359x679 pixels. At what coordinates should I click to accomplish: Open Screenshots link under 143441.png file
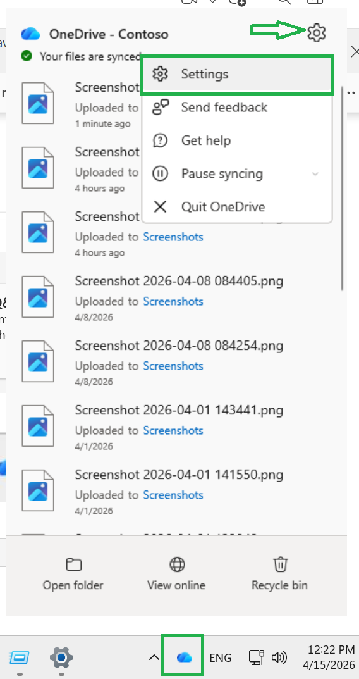[173, 430]
